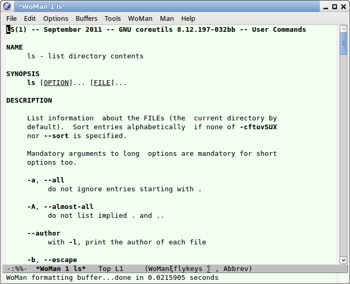This screenshot has width=350, height=284.
Task: Click the scrollbar down arrow
Action: (x=343, y=260)
